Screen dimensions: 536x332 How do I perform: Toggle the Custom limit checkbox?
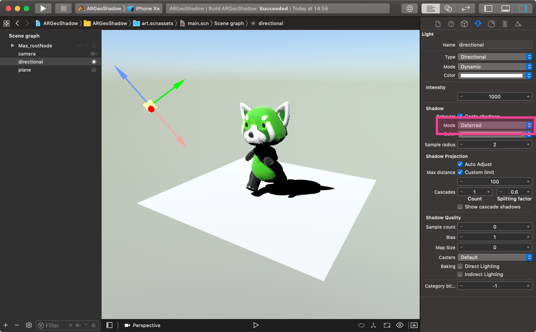click(460, 172)
